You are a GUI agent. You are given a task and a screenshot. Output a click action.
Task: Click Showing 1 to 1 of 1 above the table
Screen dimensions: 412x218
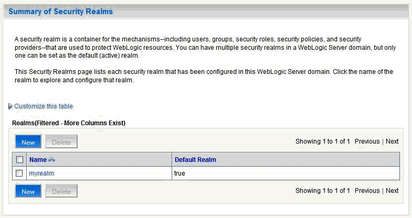[322, 141]
